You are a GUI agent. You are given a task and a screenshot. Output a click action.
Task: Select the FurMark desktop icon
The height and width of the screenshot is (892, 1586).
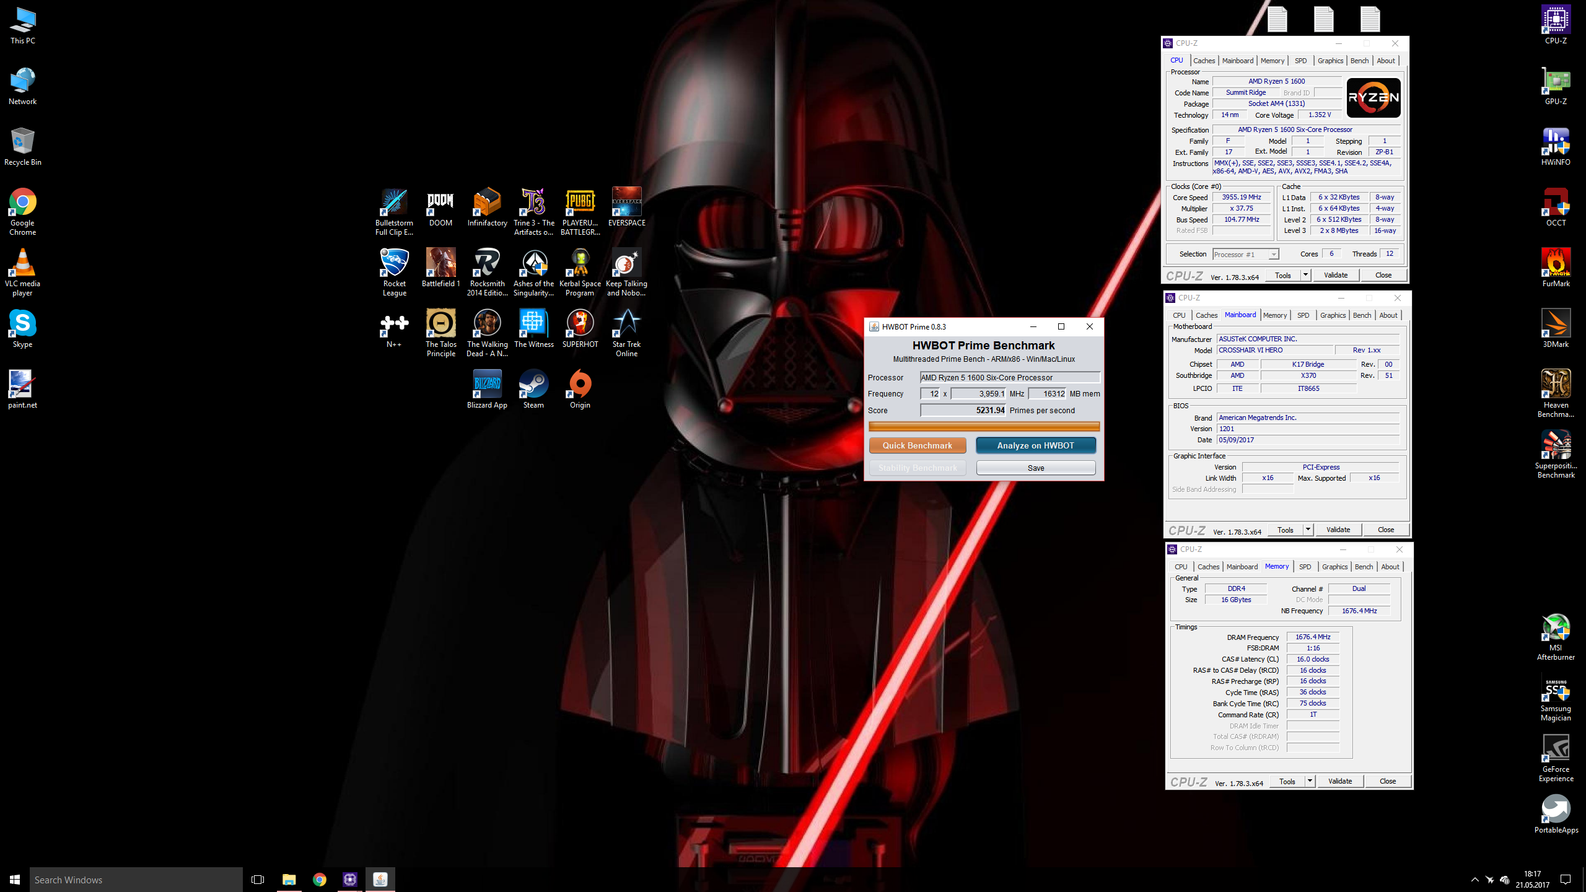click(1556, 268)
